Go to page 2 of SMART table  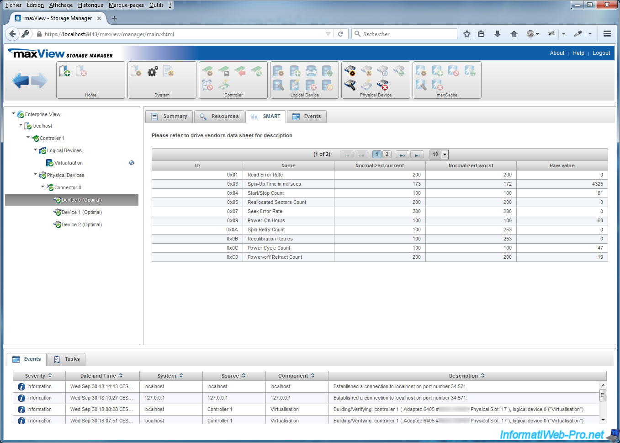pyautogui.click(x=387, y=155)
